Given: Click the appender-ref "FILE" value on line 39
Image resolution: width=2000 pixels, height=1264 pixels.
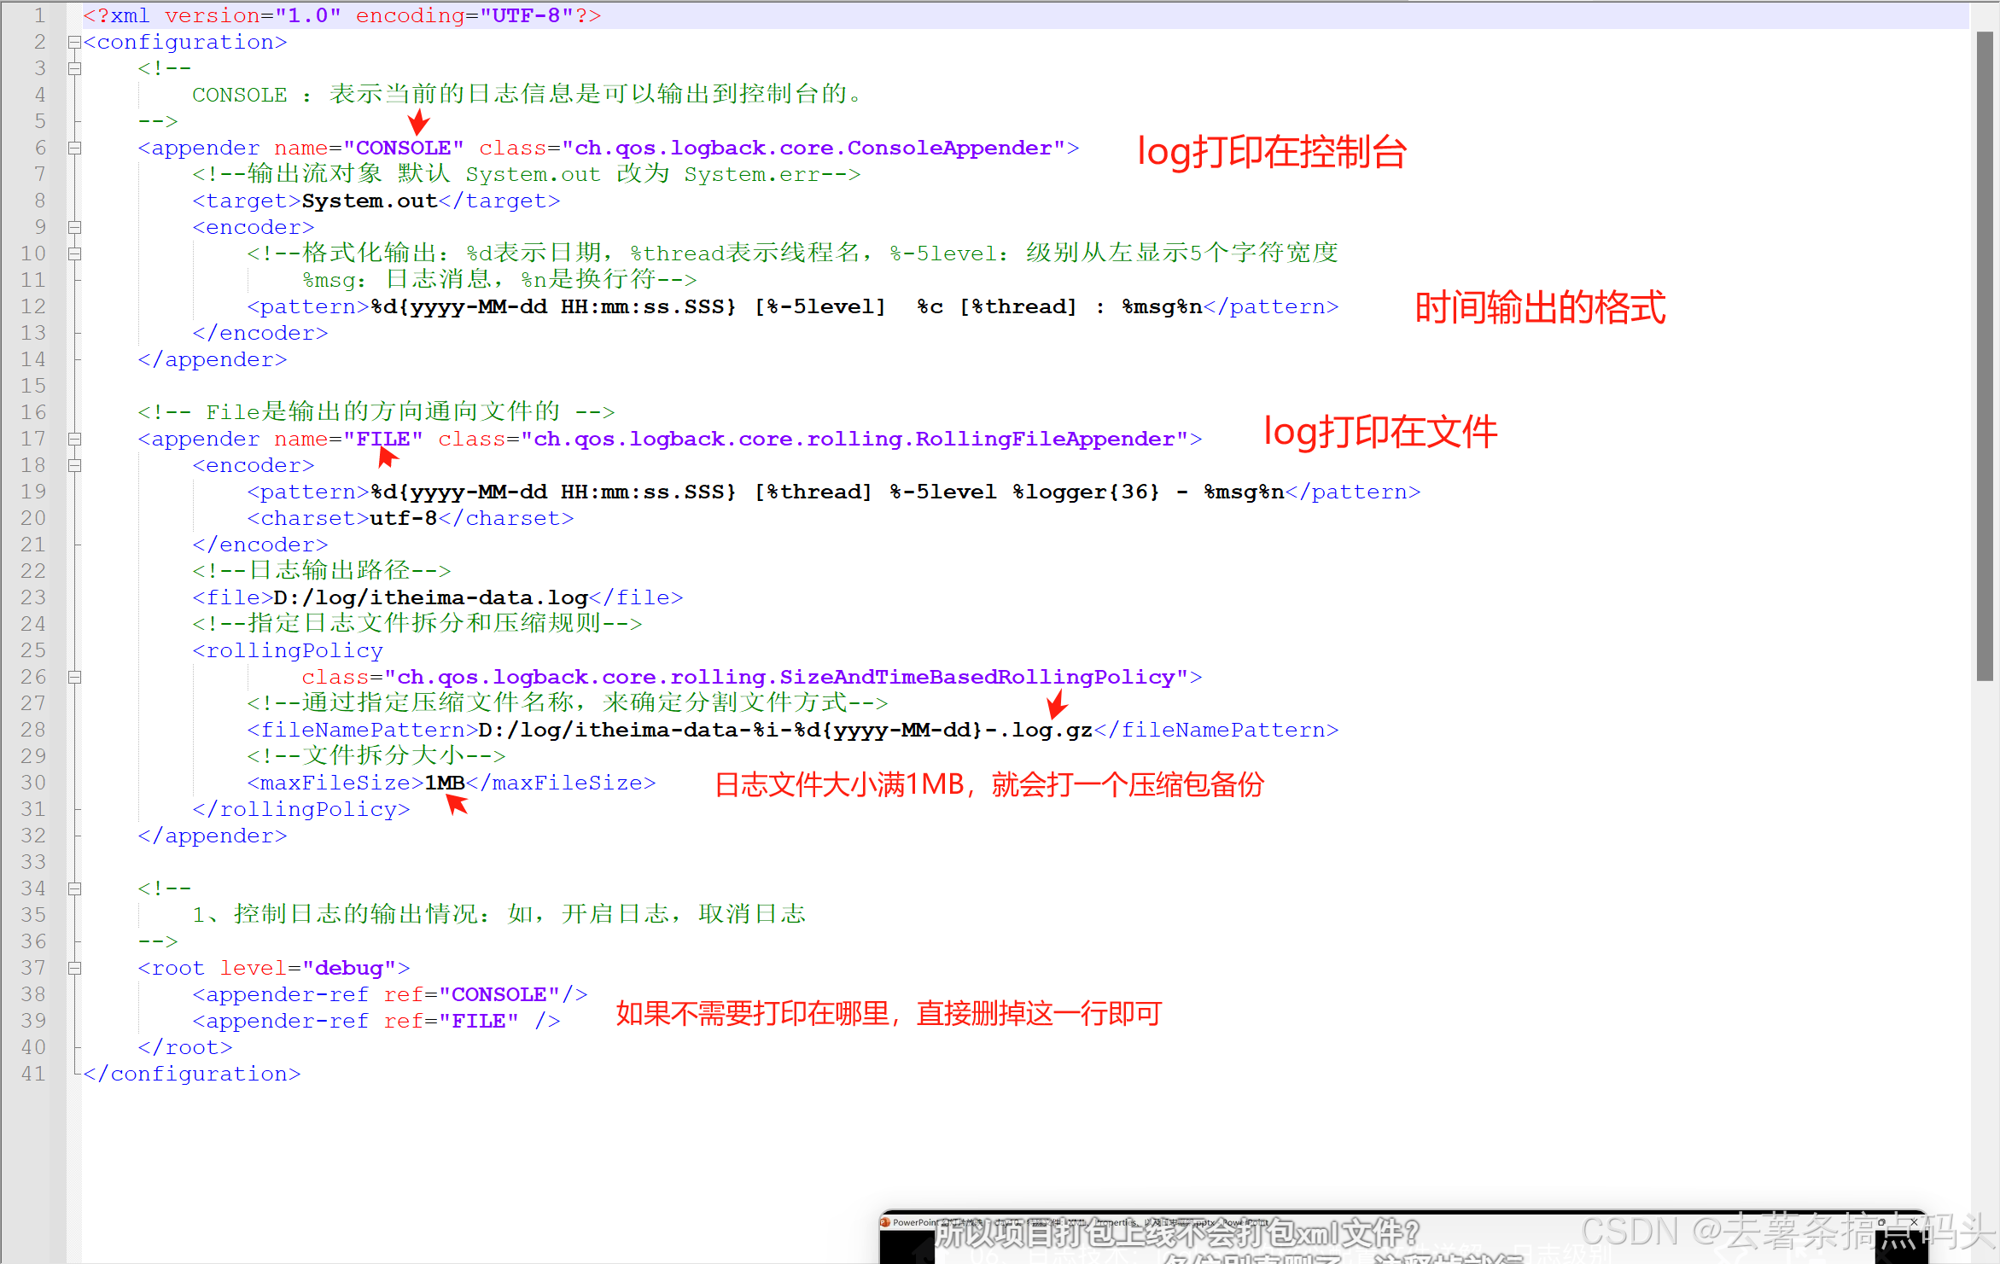Looking at the screenshot, I should 479,1021.
